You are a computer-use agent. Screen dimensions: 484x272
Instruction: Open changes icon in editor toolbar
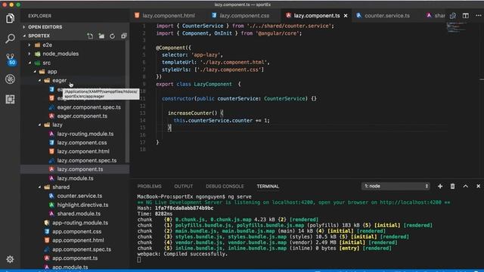pyautogui.click(x=453, y=16)
